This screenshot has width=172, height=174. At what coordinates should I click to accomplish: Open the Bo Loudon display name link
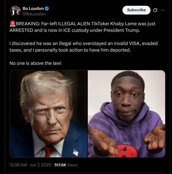33,9
